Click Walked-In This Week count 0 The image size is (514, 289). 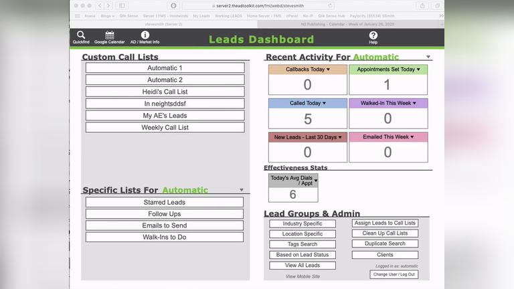tap(388, 118)
